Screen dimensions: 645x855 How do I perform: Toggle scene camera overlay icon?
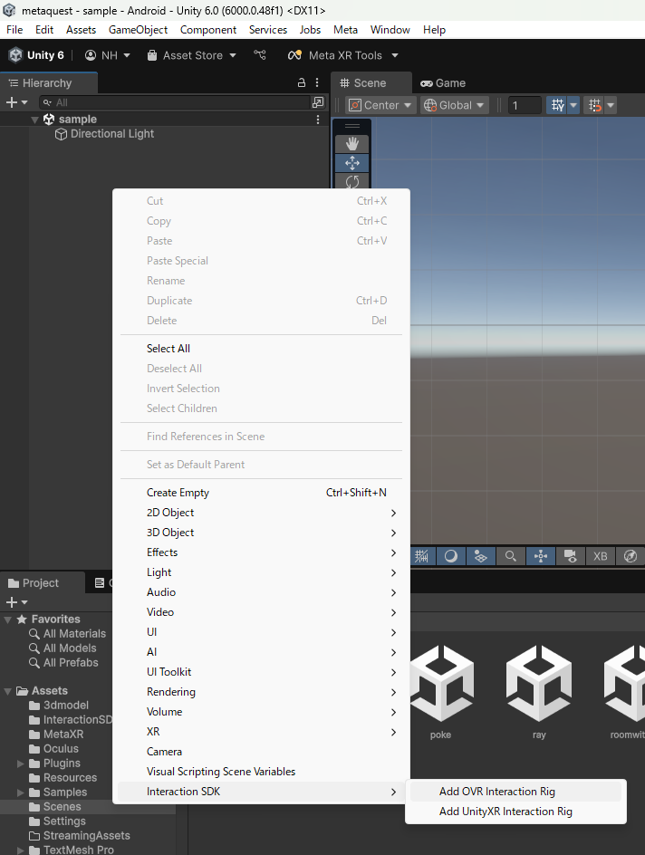point(571,556)
